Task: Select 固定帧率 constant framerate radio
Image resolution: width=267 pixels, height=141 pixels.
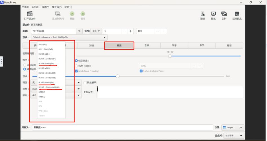Action: 25,65
